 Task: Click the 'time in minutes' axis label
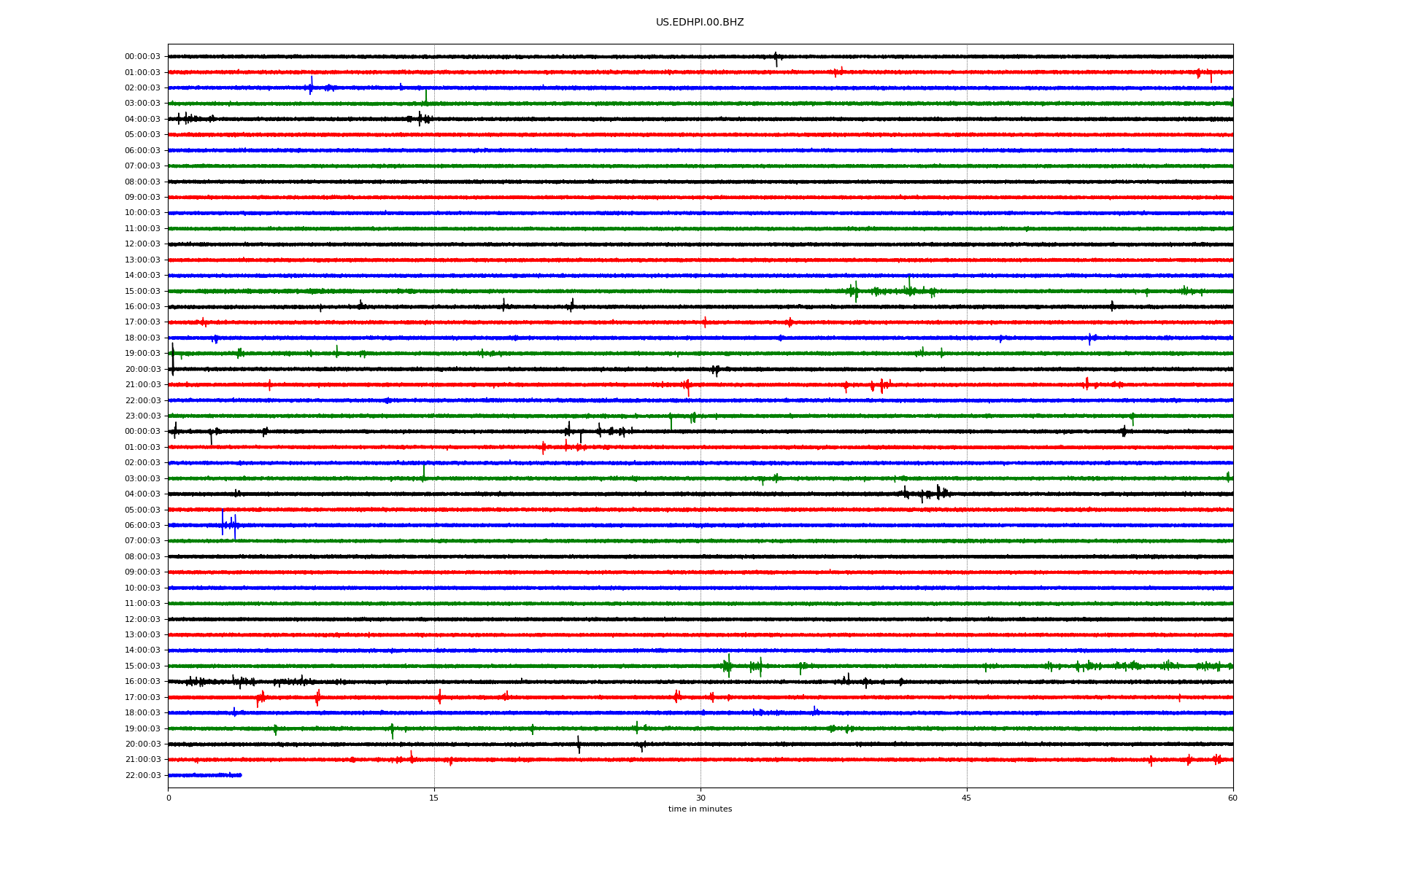[700, 809]
